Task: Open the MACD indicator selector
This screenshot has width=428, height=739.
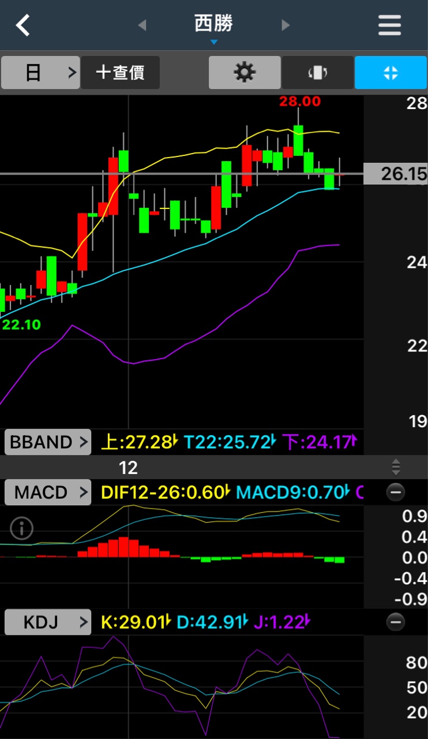Action: click(x=48, y=492)
